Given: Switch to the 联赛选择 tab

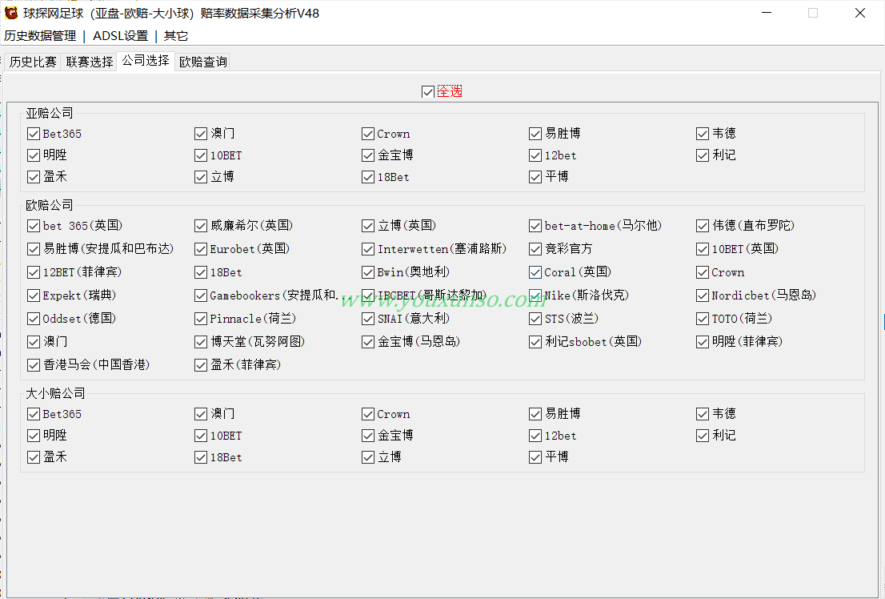Looking at the screenshot, I should [x=89, y=62].
